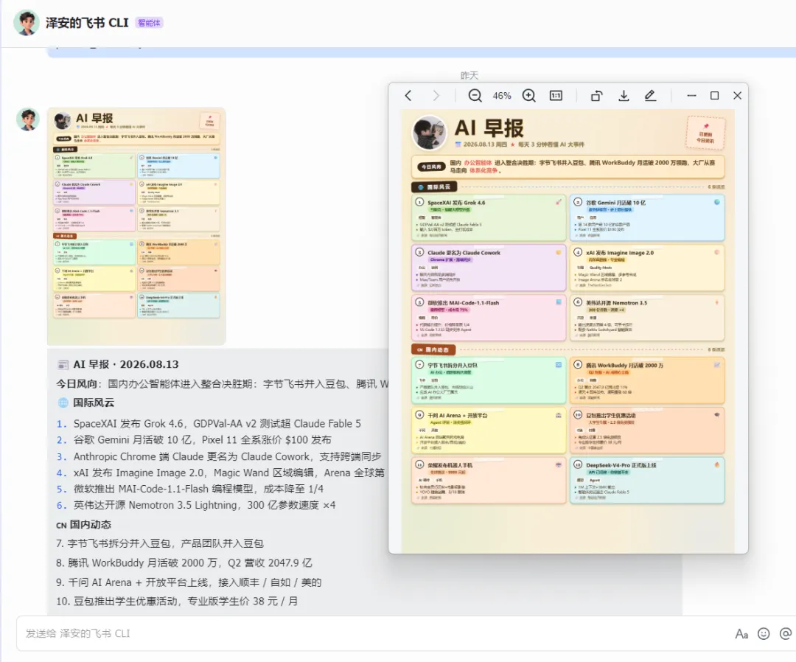Click the 46% zoom level text

[502, 95]
